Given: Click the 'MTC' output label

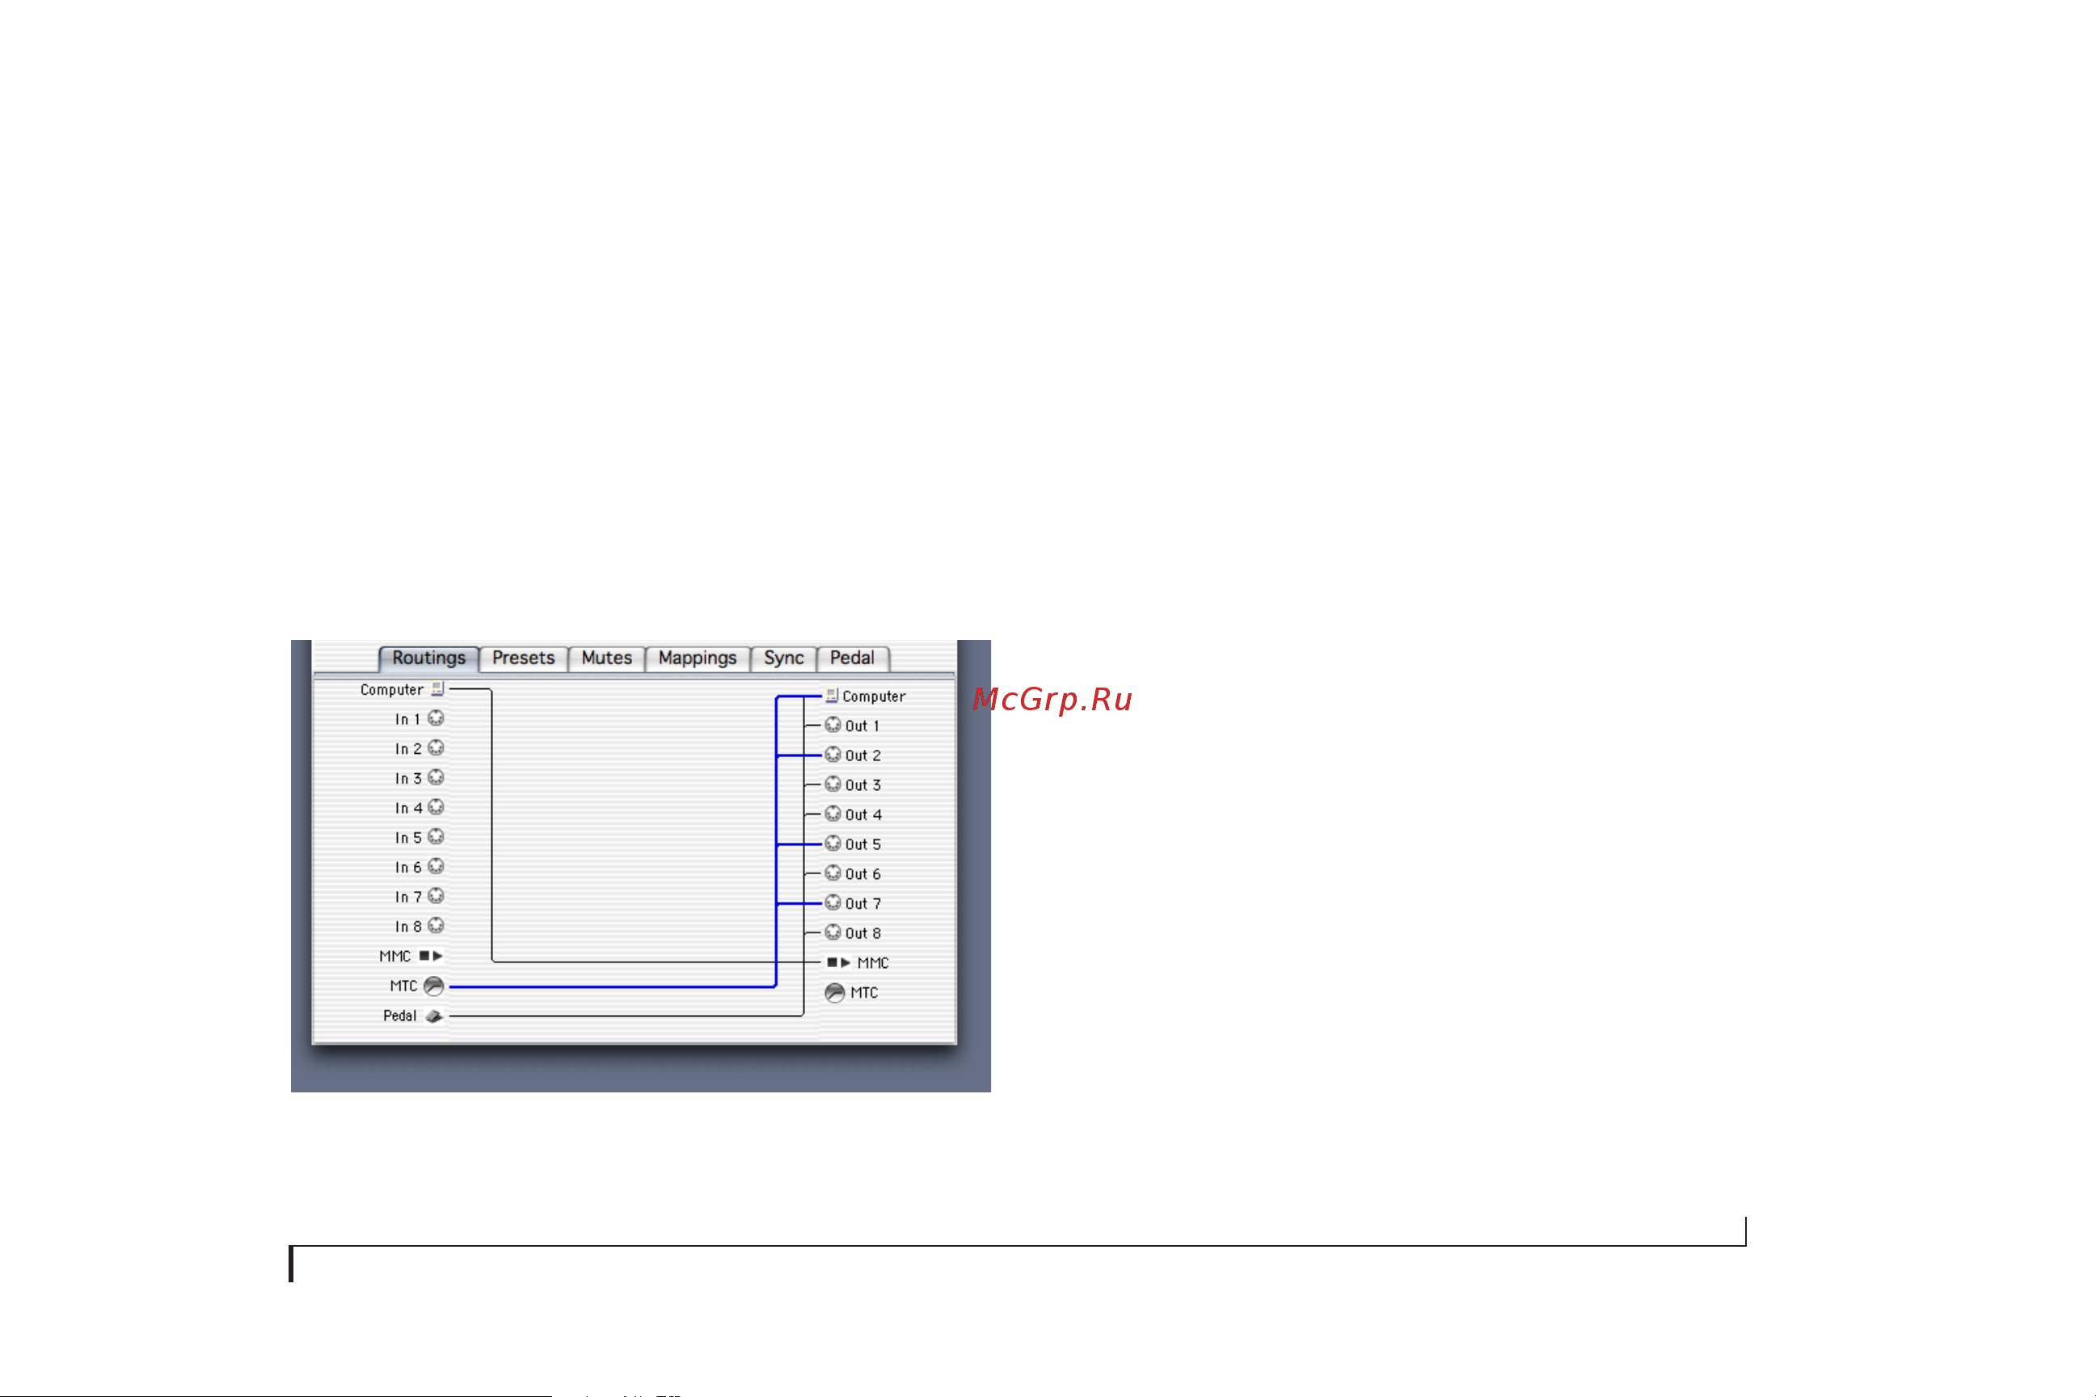Looking at the screenshot, I should [x=864, y=992].
